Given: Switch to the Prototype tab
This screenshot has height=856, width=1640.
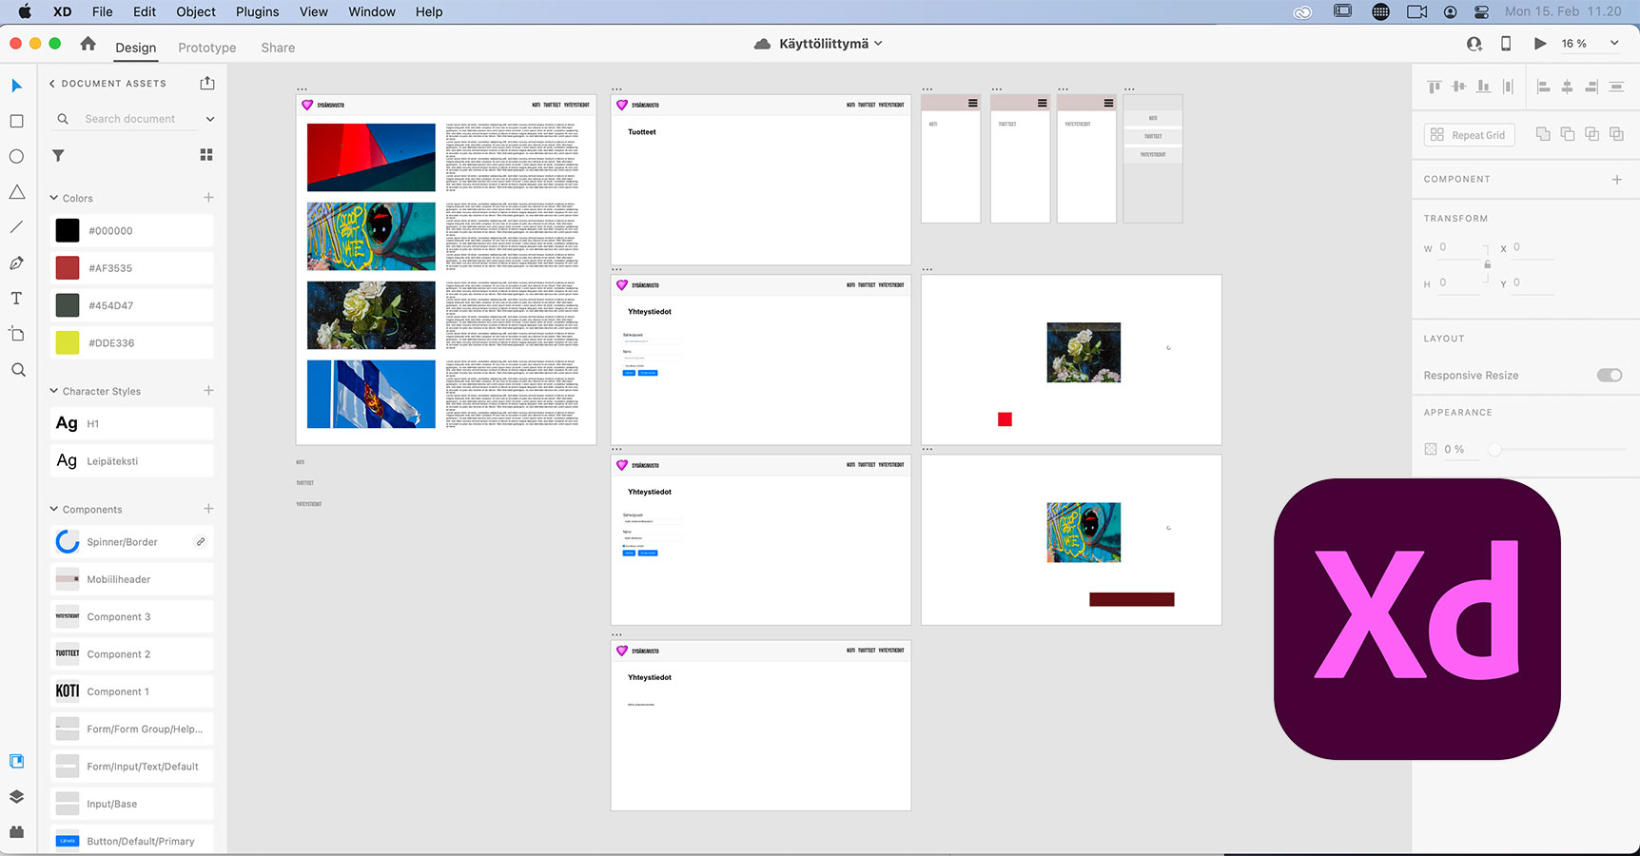Looking at the screenshot, I should pos(207,48).
